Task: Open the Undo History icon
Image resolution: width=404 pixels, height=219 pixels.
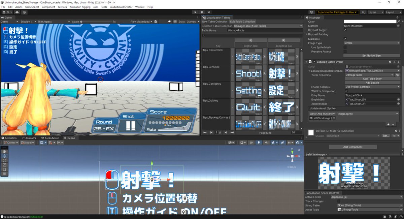Action: coord(311,12)
